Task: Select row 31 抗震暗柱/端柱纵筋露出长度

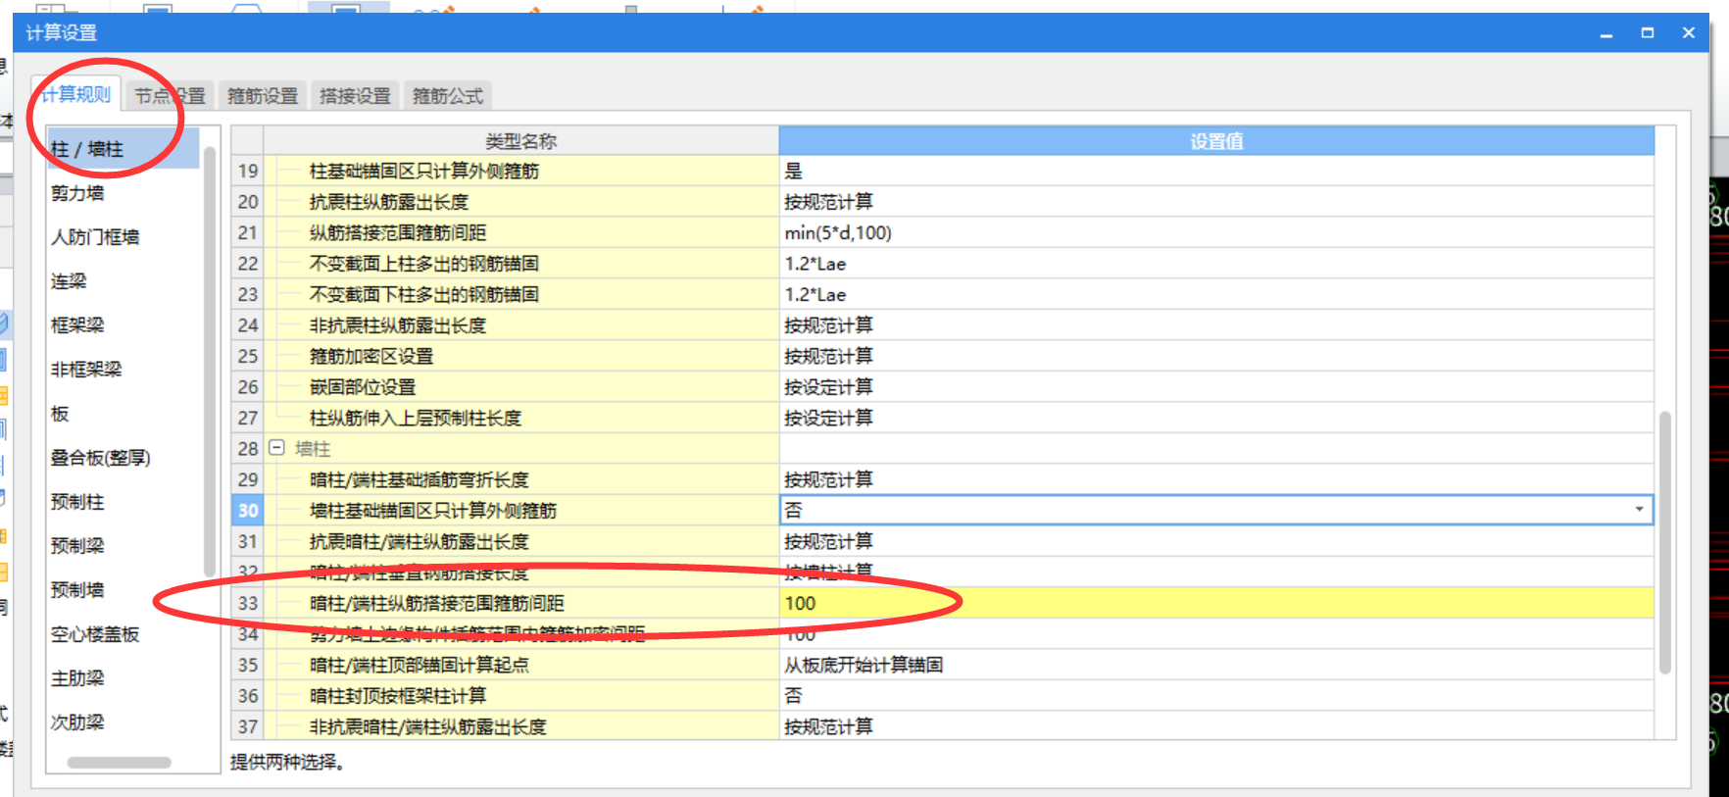Action: coord(420,541)
